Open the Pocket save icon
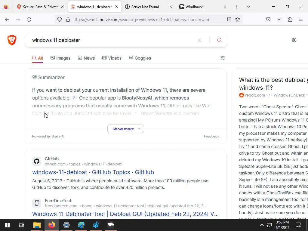Viewport: 308px width, 231px height. 268,19
